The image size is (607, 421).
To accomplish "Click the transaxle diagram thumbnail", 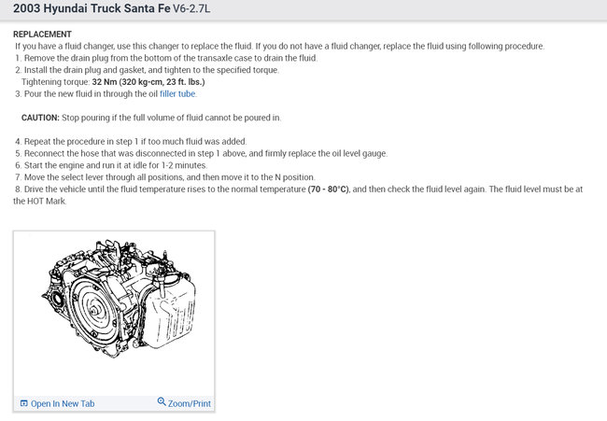I will point(119,299).
